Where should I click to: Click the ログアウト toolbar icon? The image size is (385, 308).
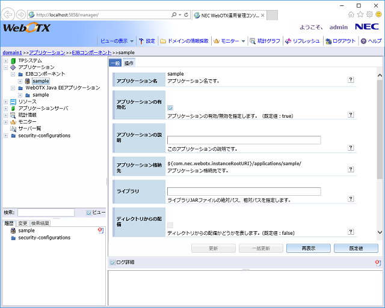pos(328,41)
